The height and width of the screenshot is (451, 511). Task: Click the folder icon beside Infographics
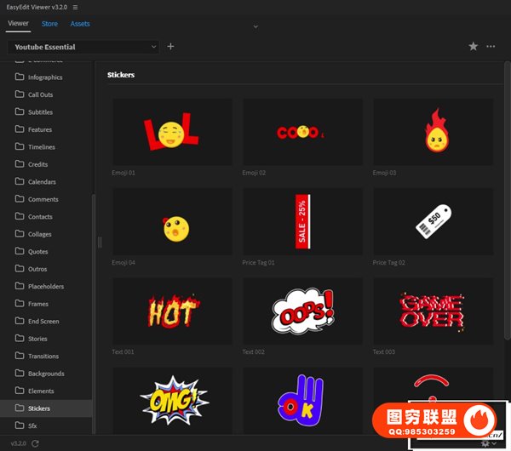pyautogui.click(x=20, y=77)
